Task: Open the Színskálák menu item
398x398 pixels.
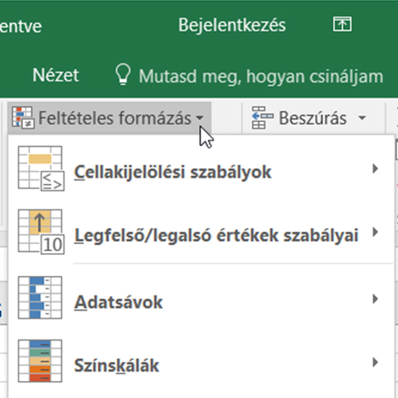Action: pos(202,362)
